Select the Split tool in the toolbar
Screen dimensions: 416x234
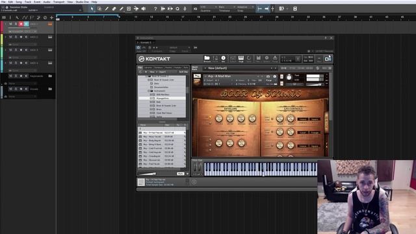click(107, 8)
